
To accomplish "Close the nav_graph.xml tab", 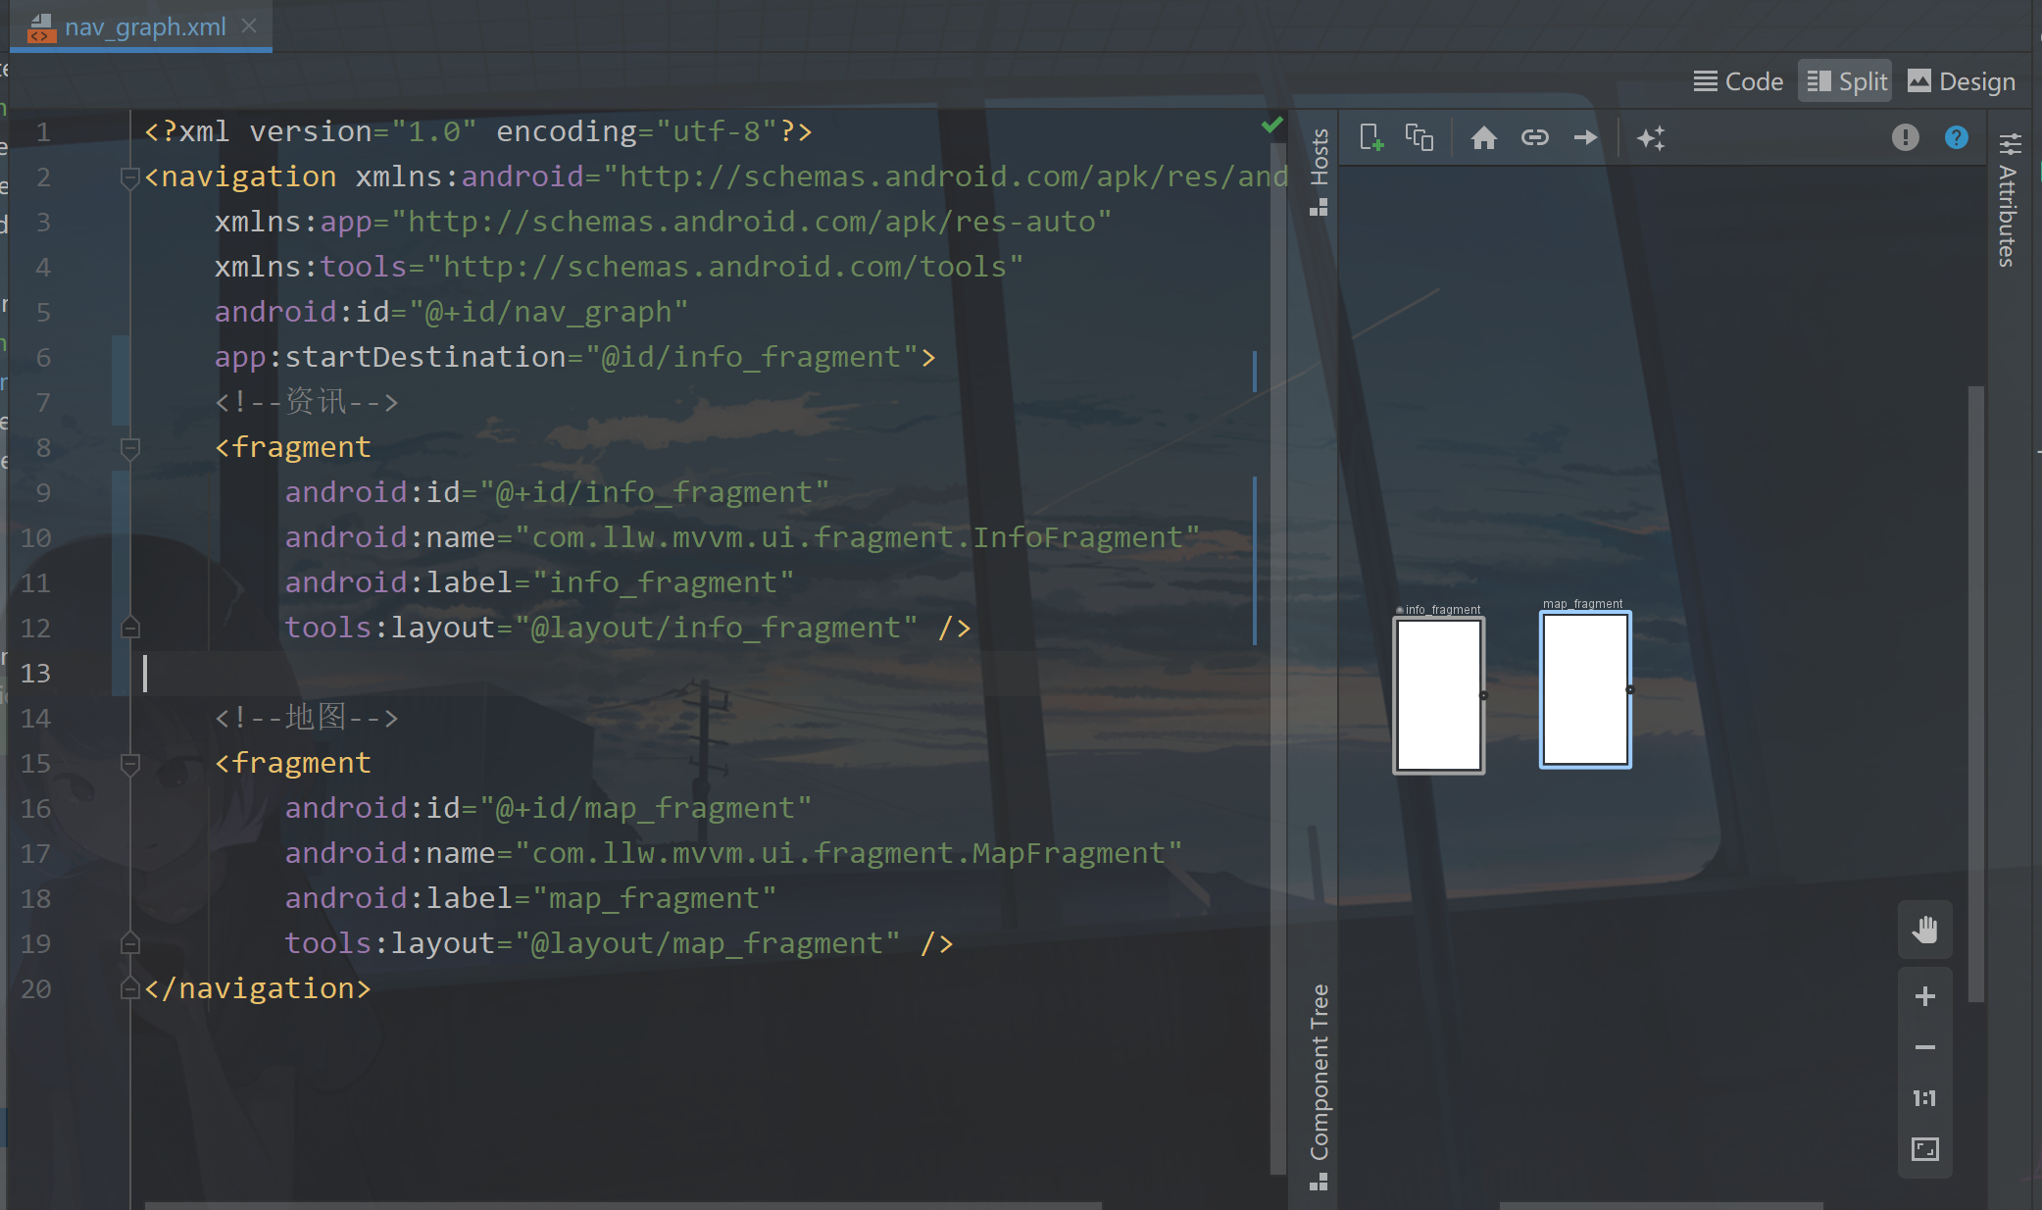I will 249,25.
